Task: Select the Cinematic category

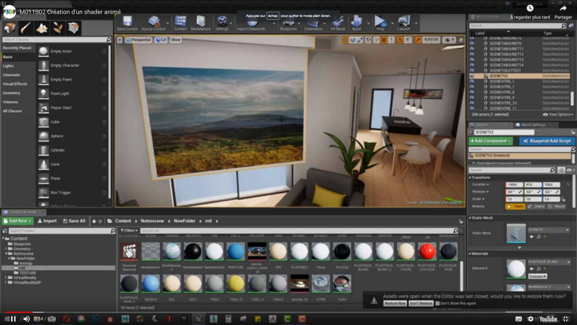Action: tap(12, 75)
